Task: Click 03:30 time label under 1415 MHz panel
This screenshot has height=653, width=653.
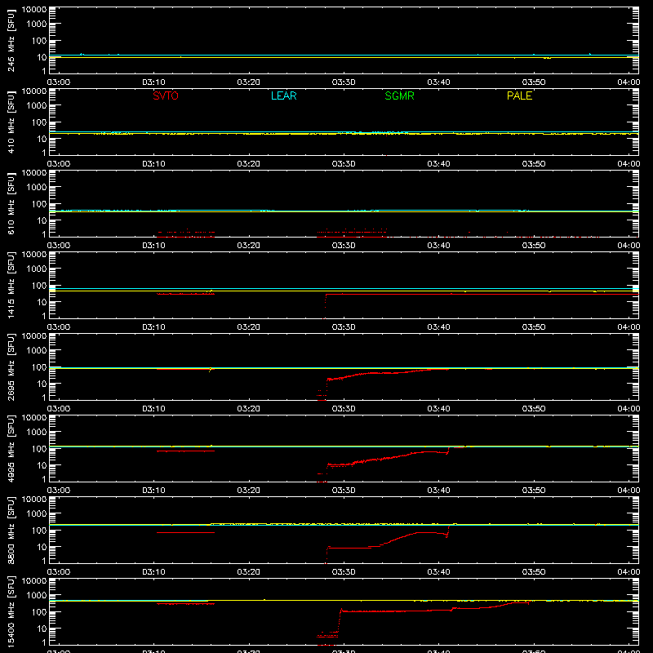Action: pos(344,327)
